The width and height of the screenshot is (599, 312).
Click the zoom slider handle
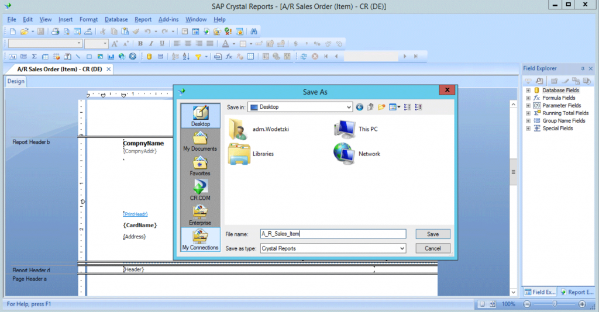click(555, 304)
